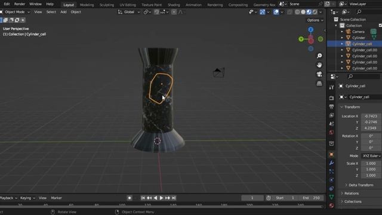Jump to the first frame
This screenshot has height=215, width=382.
(143, 198)
